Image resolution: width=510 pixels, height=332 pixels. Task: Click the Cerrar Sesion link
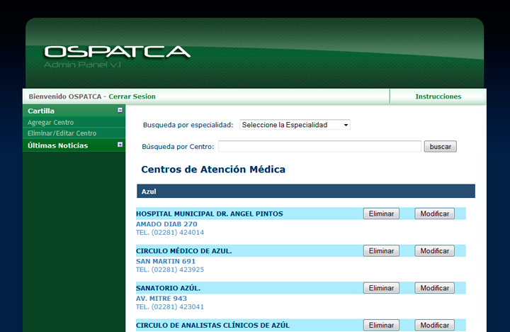pos(132,96)
